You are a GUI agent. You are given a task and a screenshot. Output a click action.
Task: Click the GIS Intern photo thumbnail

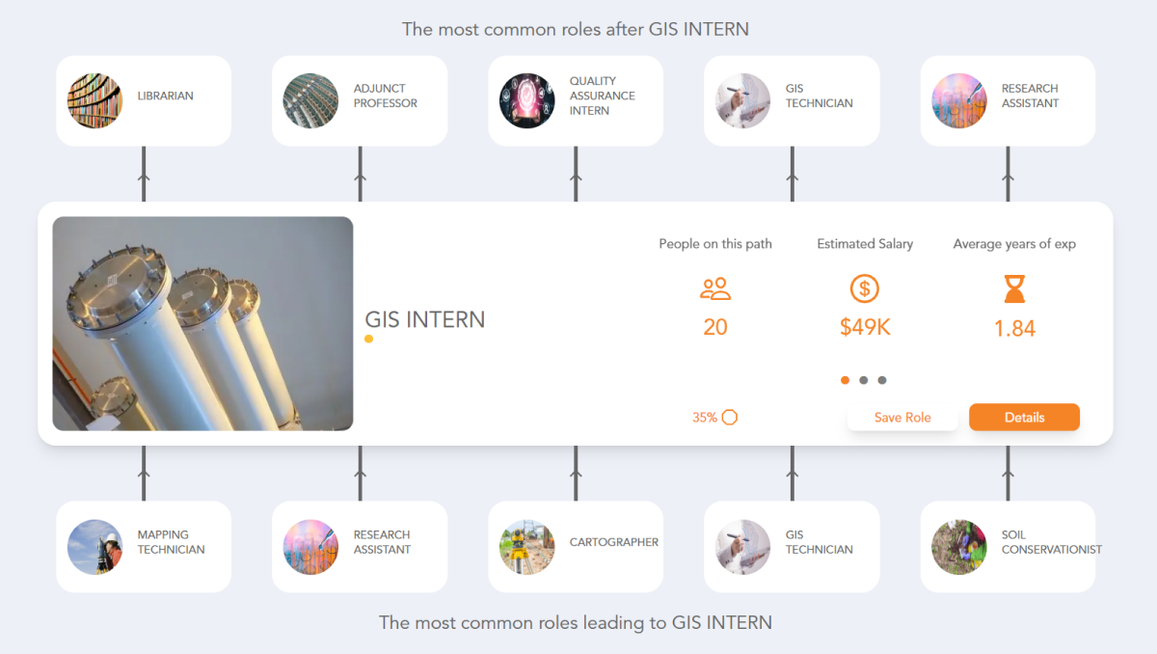coord(202,323)
